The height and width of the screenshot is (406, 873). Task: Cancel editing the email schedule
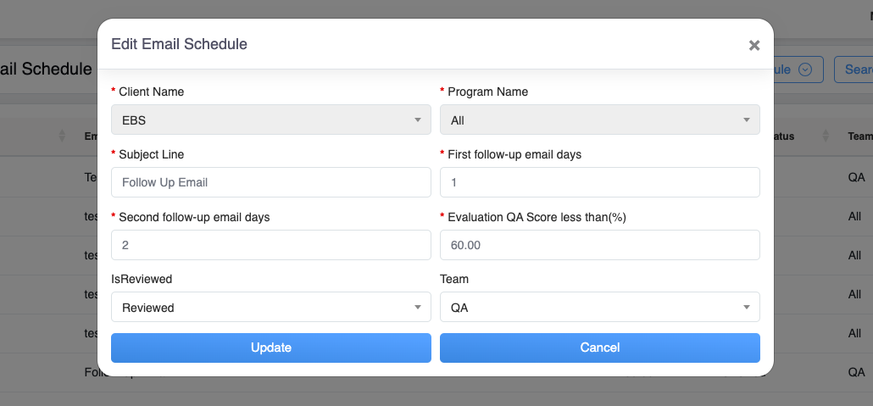coord(599,348)
